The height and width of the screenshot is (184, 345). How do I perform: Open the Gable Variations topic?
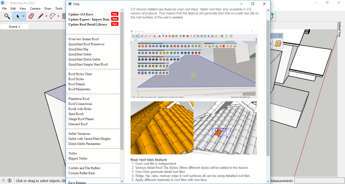[79, 134]
